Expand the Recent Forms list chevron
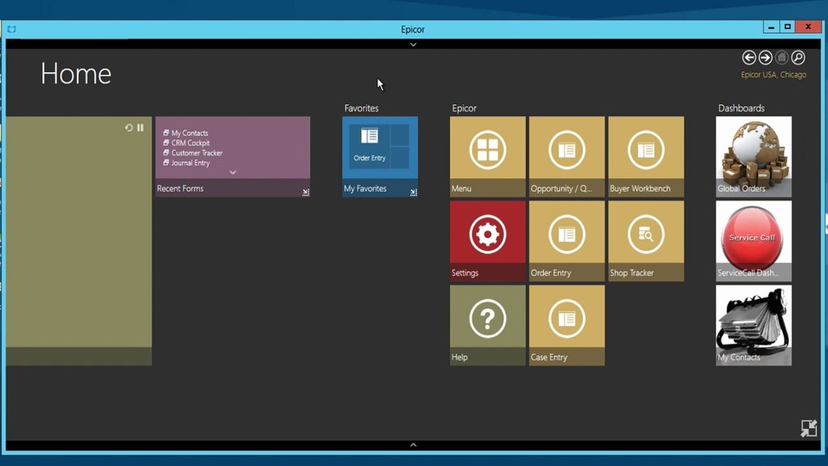 (x=233, y=173)
